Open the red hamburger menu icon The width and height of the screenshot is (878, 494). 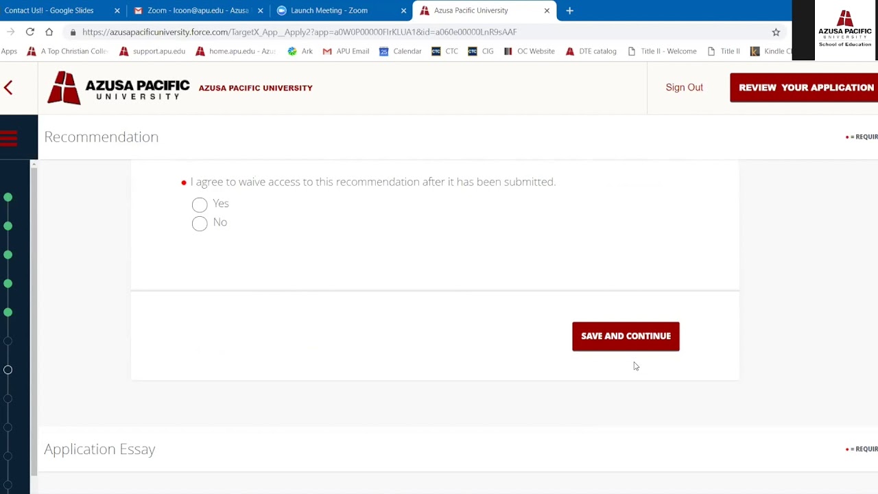(x=8, y=139)
